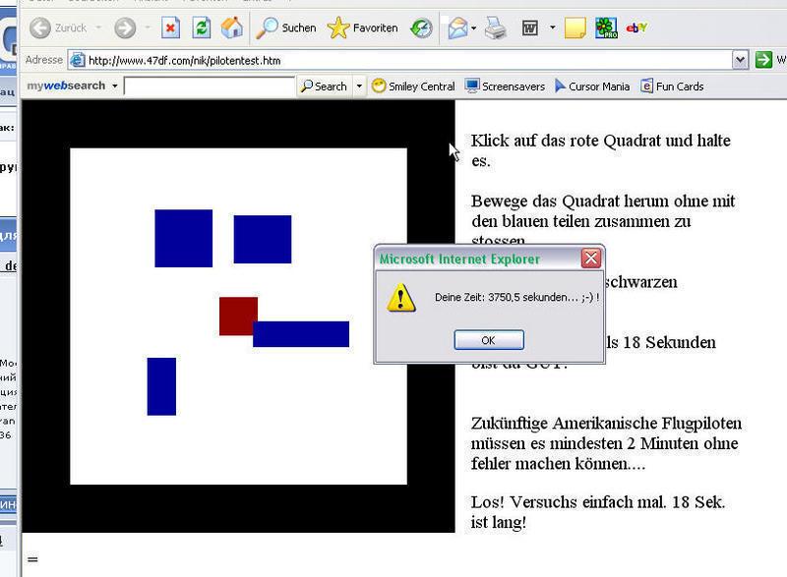Expand the address bar dropdown arrow
This screenshot has width=787, height=577.
tap(741, 60)
